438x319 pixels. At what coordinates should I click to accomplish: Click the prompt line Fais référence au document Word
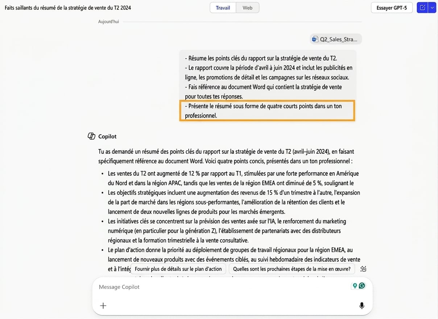click(263, 92)
